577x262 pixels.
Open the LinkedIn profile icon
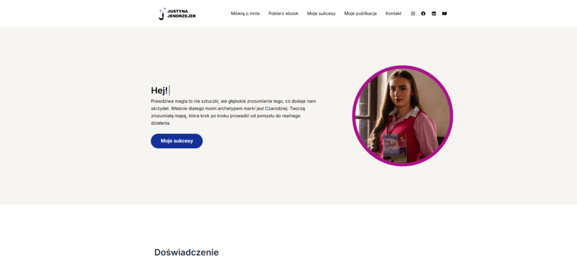pos(433,14)
